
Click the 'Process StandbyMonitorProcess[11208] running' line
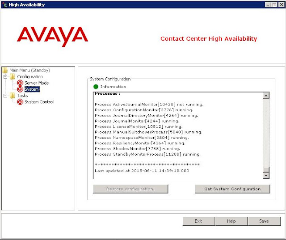[148, 154]
